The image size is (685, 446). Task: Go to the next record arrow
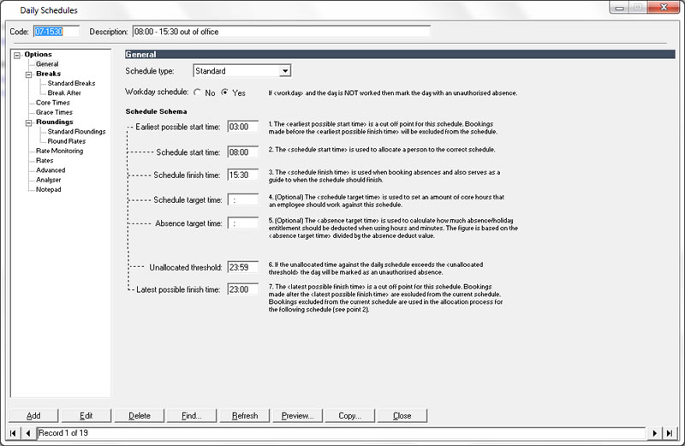click(656, 433)
